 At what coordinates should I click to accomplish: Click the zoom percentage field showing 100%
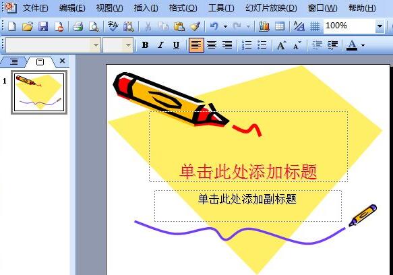click(x=349, y=26)
